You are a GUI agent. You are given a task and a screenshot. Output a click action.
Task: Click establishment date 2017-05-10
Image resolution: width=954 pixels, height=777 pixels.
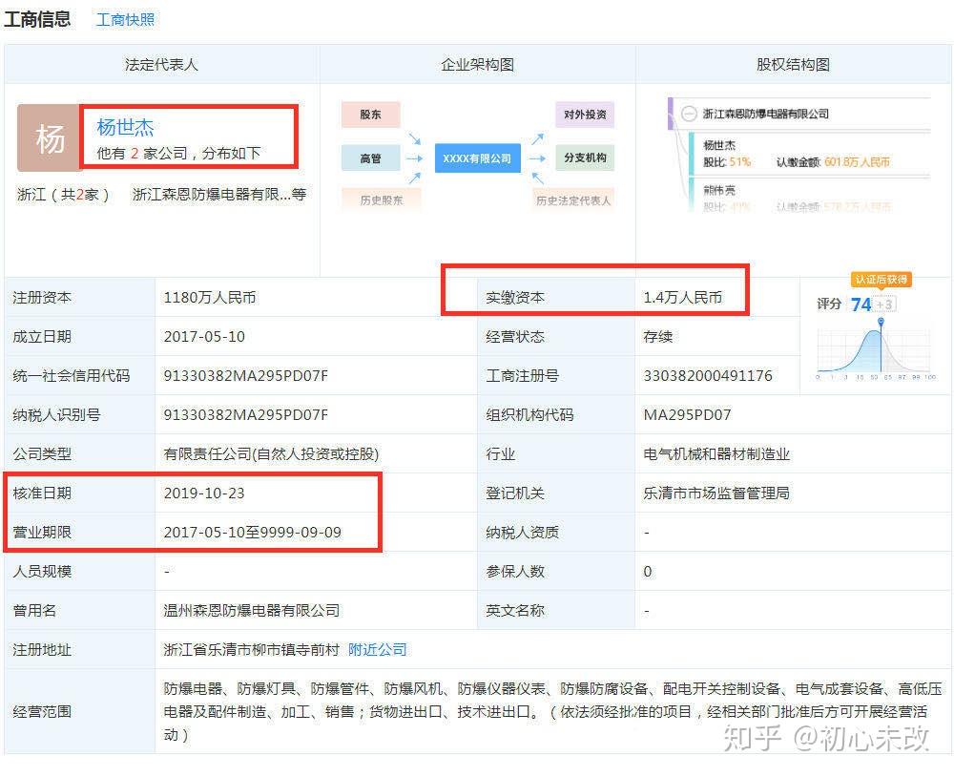tap(204, 336)
